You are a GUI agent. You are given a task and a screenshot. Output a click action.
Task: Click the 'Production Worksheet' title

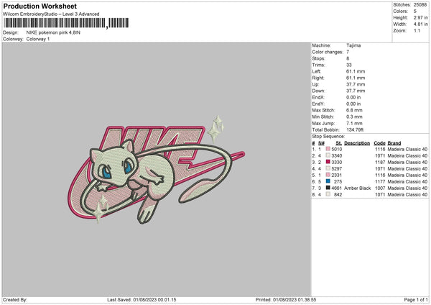tap(40, 6)
